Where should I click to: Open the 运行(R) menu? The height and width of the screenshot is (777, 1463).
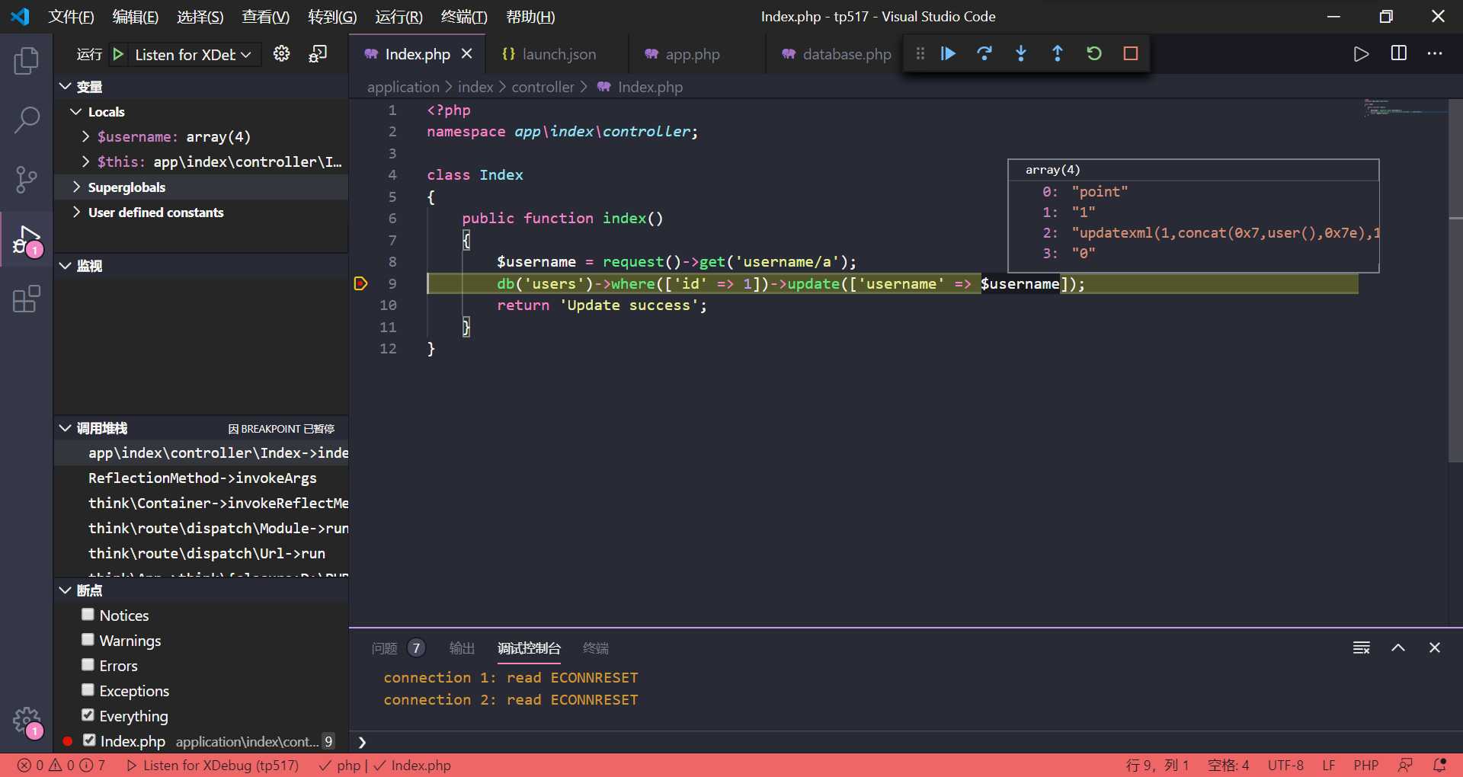pyautogui.click(x=399, y=17)
